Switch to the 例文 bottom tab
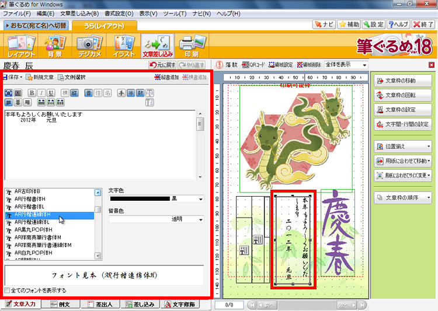 pyautogui.click(x=61, y=305)
